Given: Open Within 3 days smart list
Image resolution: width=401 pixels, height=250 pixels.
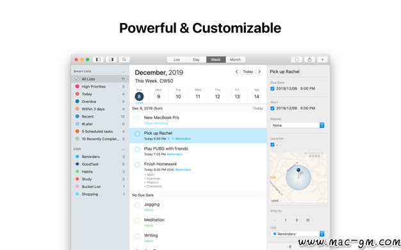Looking at the screenshot, I should click(x=100, y=109).
